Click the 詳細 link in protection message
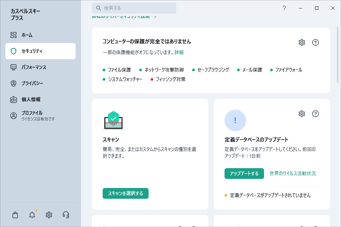 179,52
